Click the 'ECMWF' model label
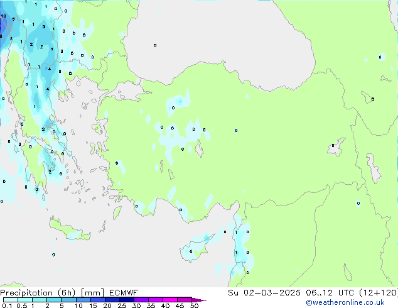This screenshot has height=308, width=398. click(124, 293)
